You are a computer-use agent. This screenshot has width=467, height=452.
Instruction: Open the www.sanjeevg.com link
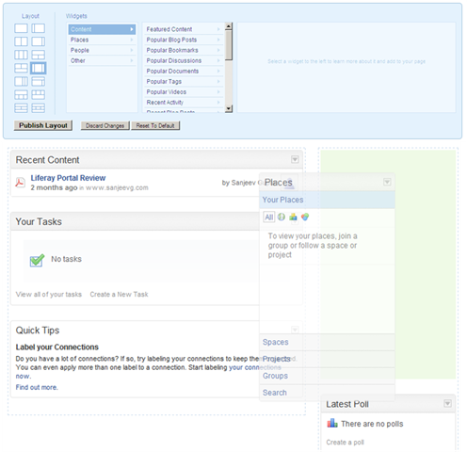(117, 187)
